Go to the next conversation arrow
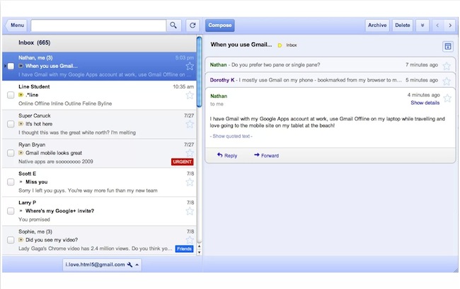 pos(451,25)
